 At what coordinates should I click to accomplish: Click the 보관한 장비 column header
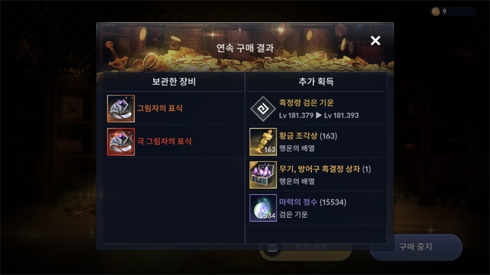pyautogui.click(x=174, y=81)
